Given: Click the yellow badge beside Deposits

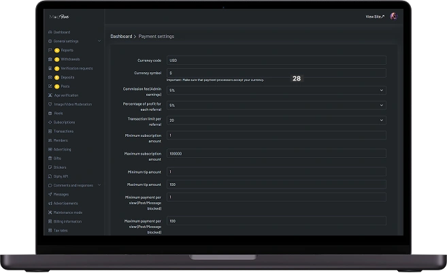Looking at the screenshot, I should 56,78.
